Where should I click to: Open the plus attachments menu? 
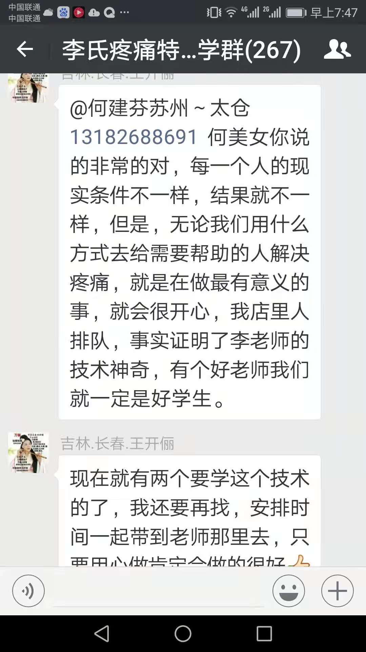338,591
